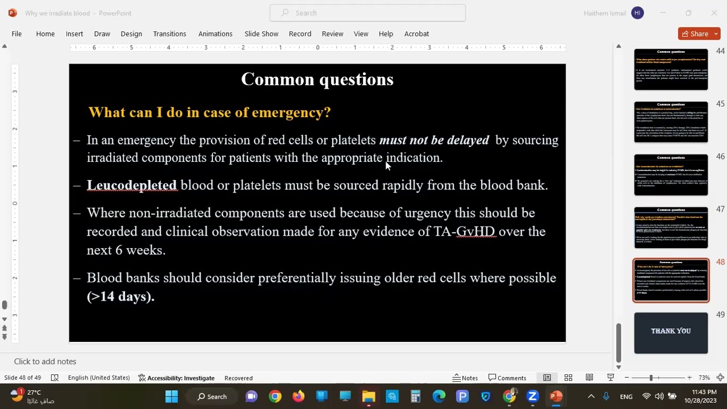Open the Help tab
This screenshot has height=409, width=727.
click(x=386, y=34)
